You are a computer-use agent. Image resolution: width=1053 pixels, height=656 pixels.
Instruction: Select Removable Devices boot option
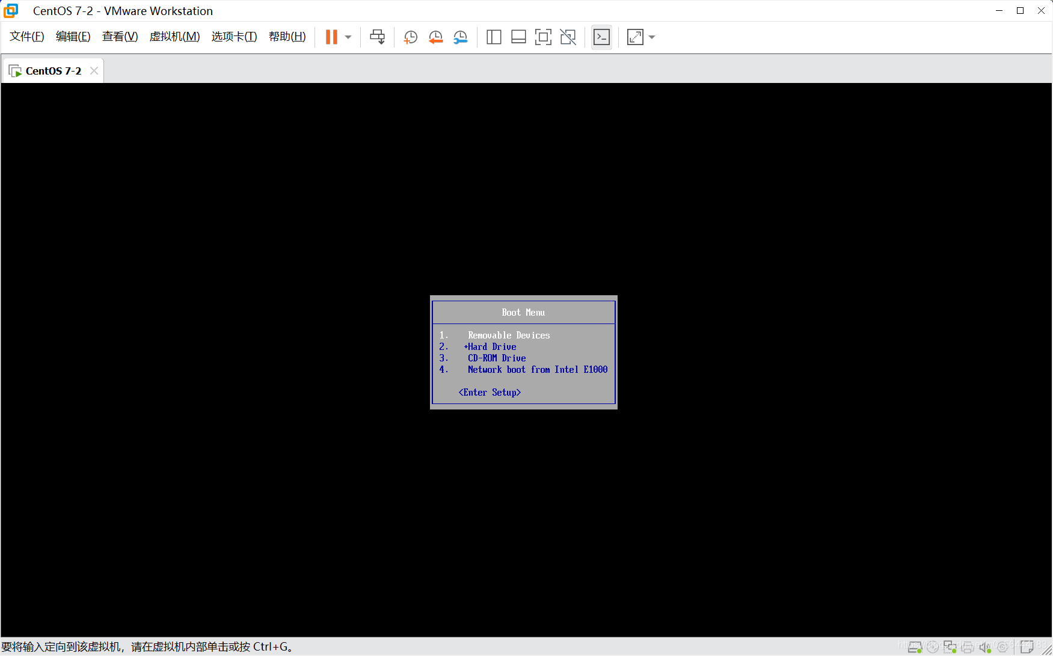tap(509, 336)
